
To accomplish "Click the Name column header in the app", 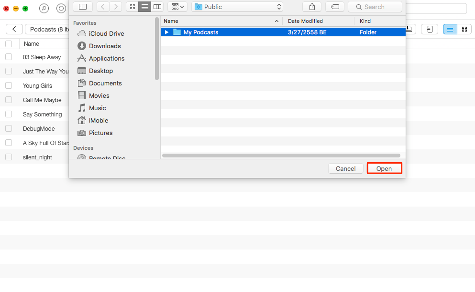I will tap(32, 44).
